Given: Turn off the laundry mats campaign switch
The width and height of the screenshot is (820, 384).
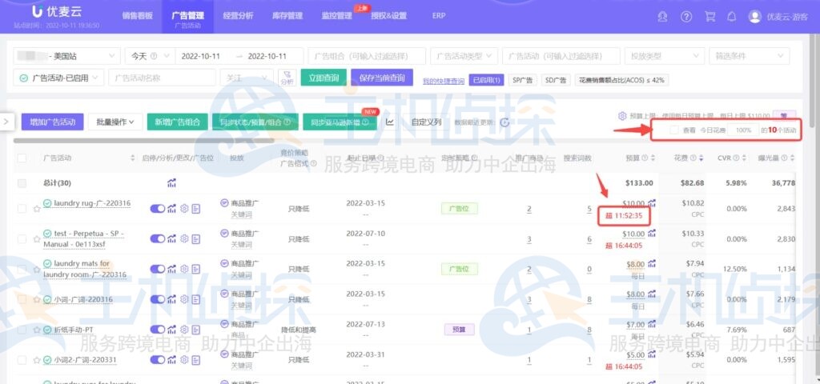Looking at the screenshot, I should [158, 269].
